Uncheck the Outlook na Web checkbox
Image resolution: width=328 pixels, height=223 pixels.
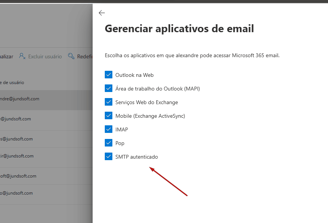pyautogui.click(x=109, y=75)
